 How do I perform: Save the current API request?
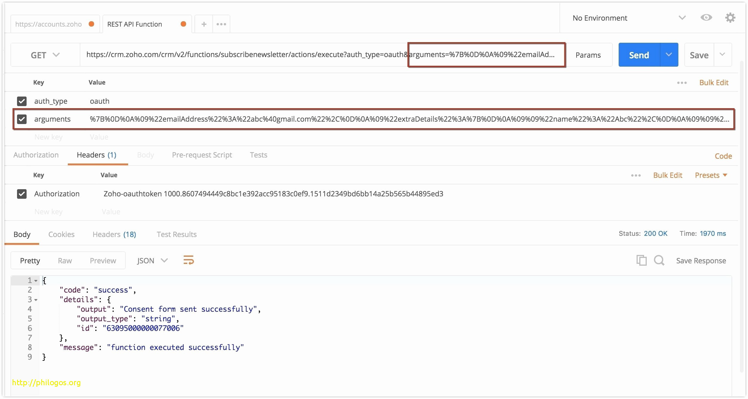pyautogui.click(x=700, y=55)
